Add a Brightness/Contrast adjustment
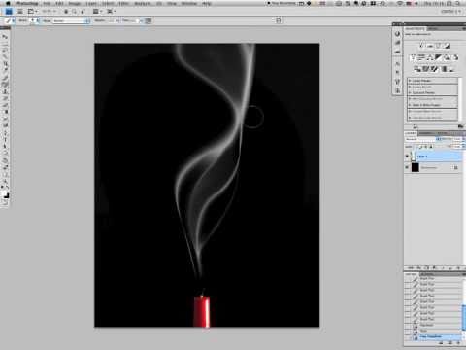Image resolution: width=466 pixels, height=350 pixels. pyautogui.click(x=422, y=46)
